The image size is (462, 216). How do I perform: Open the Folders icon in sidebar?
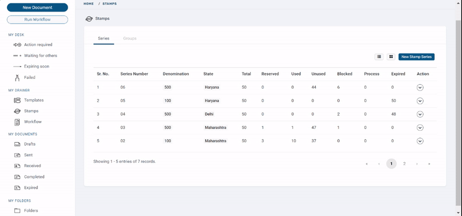coord(17,211)
